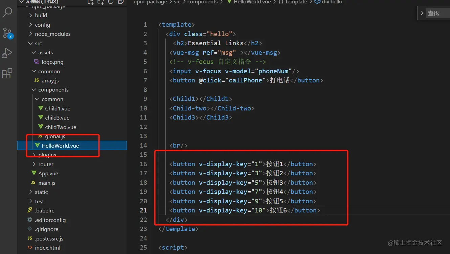The width and height of the screenshot is (450, 254).
Task: Click the "</template>" tag on line 23
Action: coord(178,229)
